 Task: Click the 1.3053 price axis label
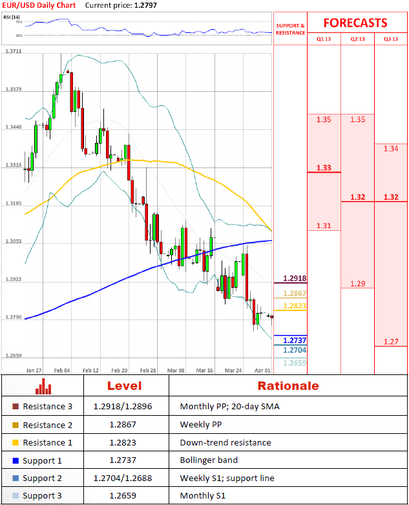[14, 241]
